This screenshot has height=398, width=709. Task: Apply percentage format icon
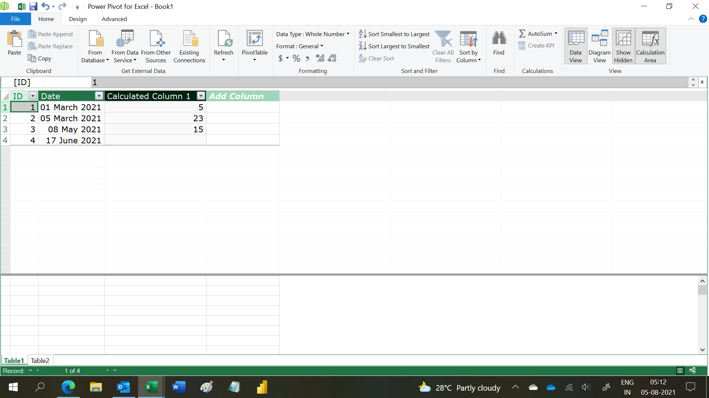(296, 58)
